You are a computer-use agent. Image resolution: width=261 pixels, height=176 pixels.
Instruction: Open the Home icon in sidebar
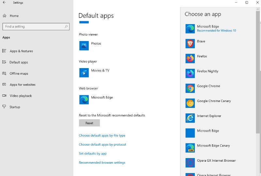[x=5, y=16]
